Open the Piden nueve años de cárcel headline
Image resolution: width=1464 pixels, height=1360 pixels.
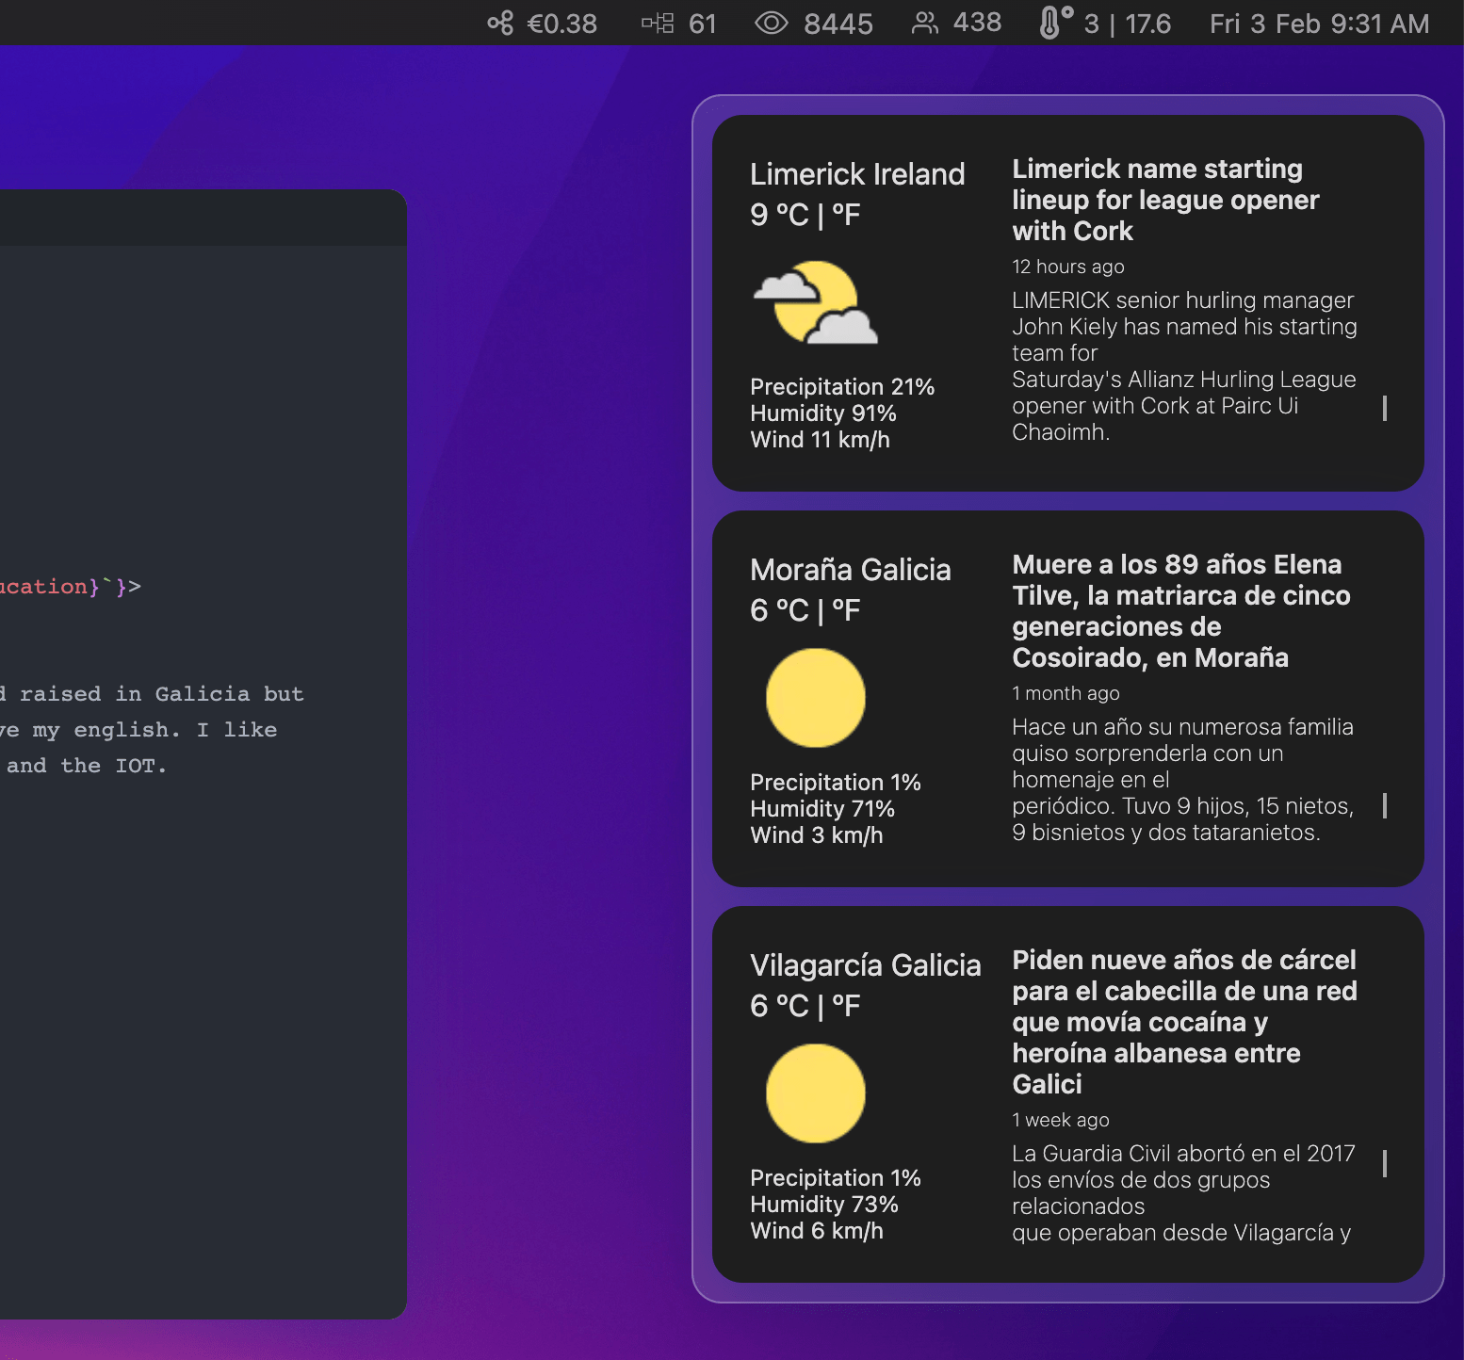coord(1184,1022)
